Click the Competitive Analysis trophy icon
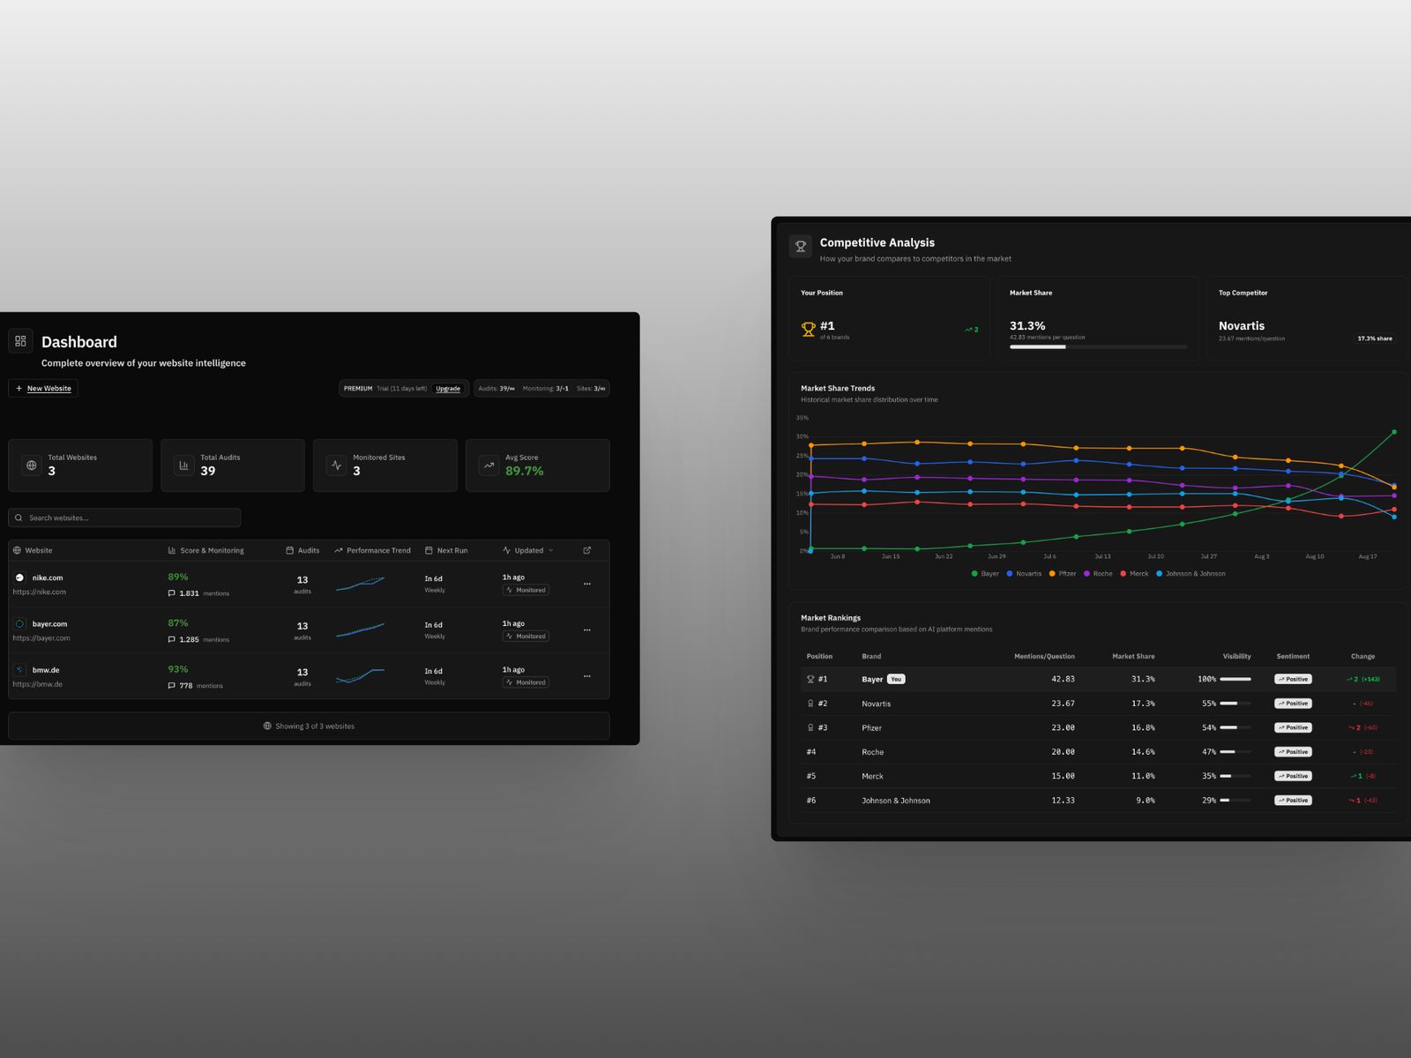1411x1058 pixels. 801,247
